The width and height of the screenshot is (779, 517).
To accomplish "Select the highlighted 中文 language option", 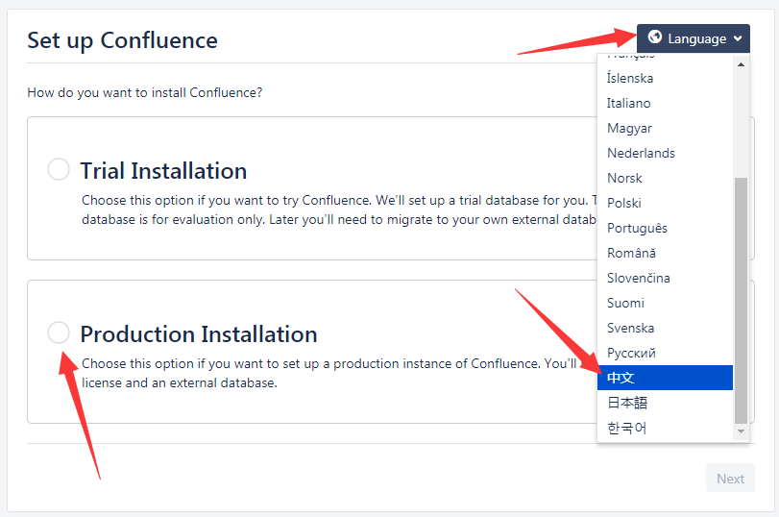I will (x=665, y=378).
